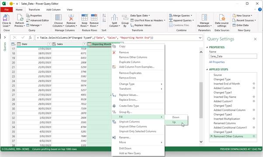Screen dimensions: 263x157
Task: Open Data source settings
Action: click(222, 21)
